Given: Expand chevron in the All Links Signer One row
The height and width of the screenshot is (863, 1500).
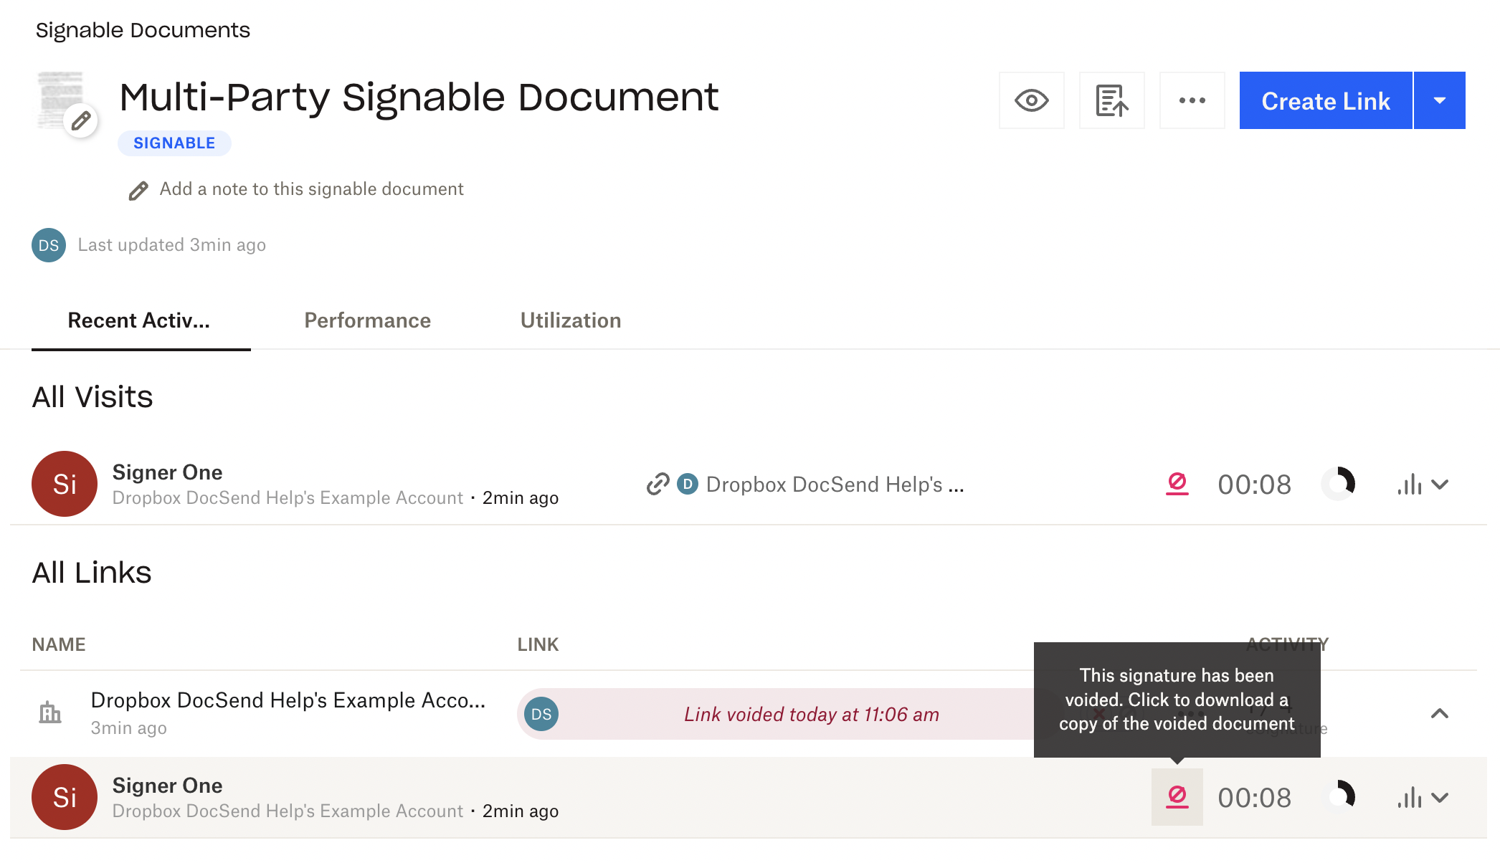Looking at the screenshot, I should 1440,798.
